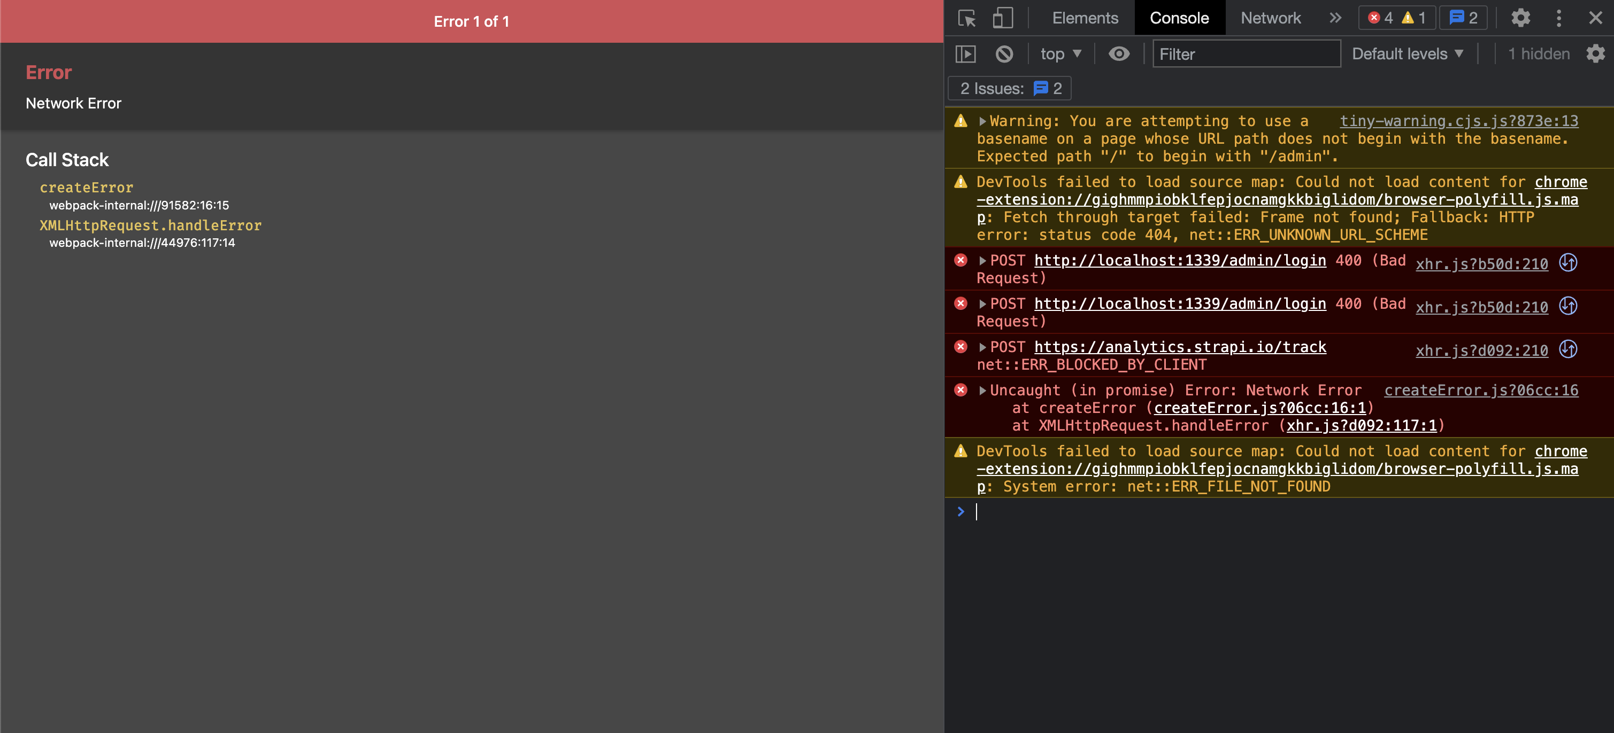1614x733 pixels.
Task: Open DevTools settings
Action: click(1520, 18)
